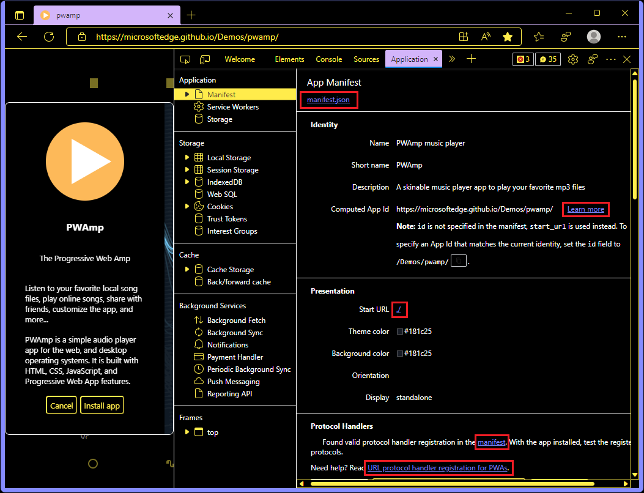Close the DevTools panel
The width and height of the screenshot is (644, 493).
click(627, 59)
